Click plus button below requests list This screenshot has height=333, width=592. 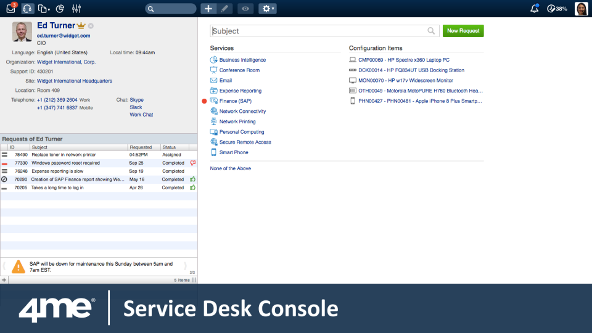pos(4,280)
